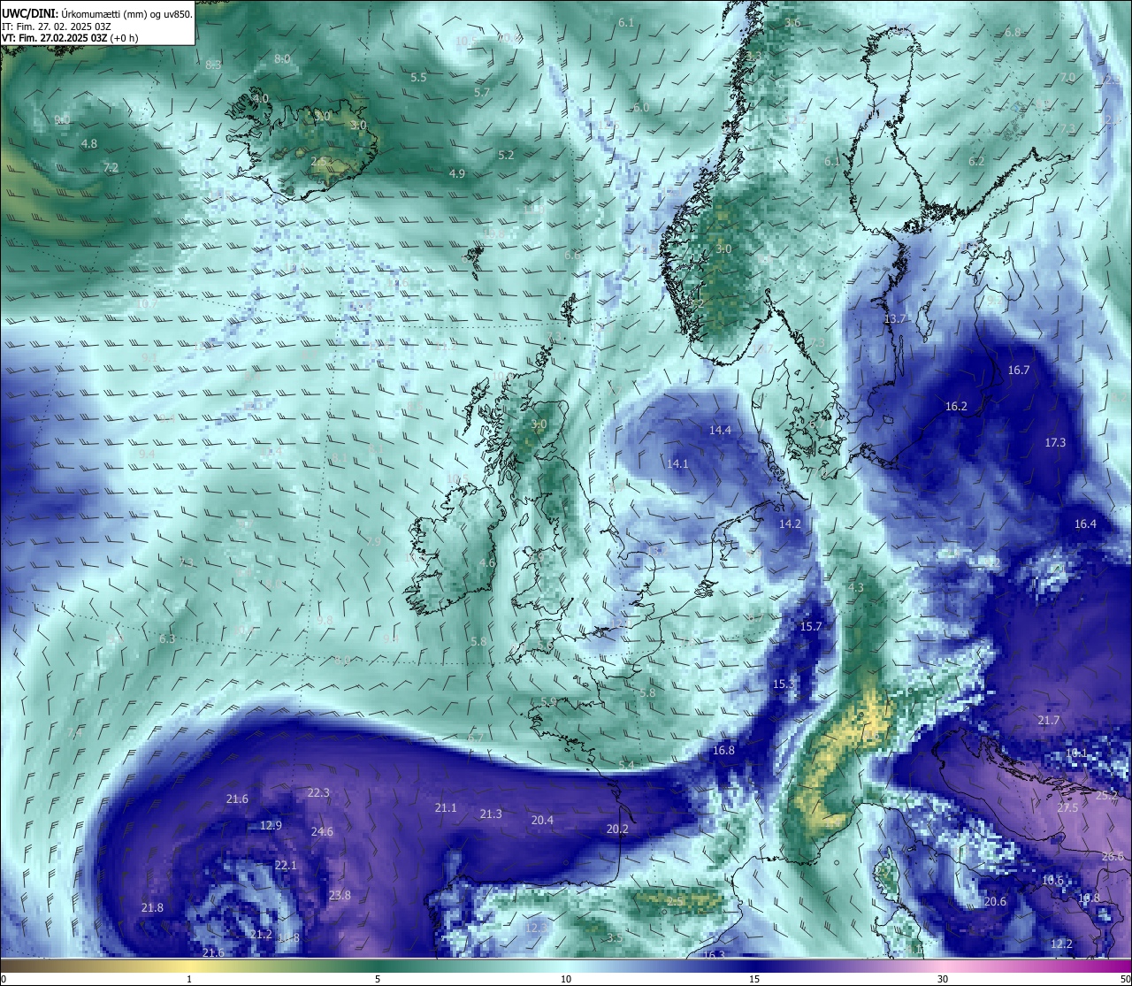
Task: Click the 16.7 value over the Baltic
Action: [x=1019, y=371]
